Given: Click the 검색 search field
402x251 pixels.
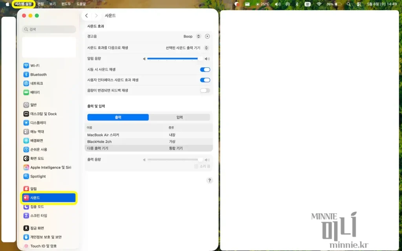Looking at the screenshot, I should click(x=49, y=29).
